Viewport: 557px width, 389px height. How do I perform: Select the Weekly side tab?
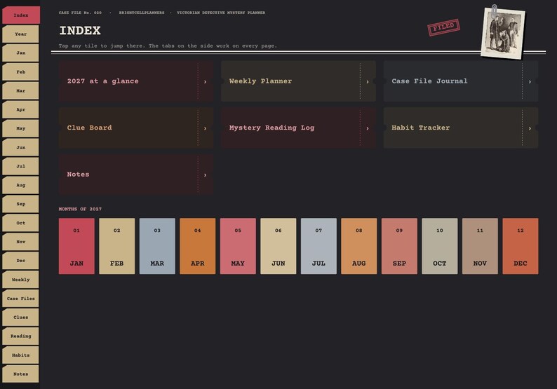pos(20,280)
